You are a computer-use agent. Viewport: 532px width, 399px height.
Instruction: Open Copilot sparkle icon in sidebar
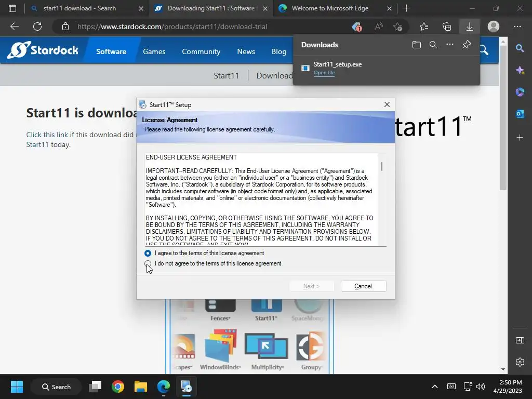[520, 70]
